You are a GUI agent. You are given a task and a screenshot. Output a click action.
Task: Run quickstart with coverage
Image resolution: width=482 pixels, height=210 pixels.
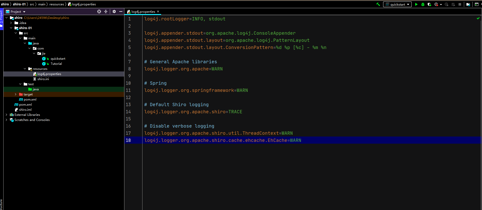coord(429,4)
